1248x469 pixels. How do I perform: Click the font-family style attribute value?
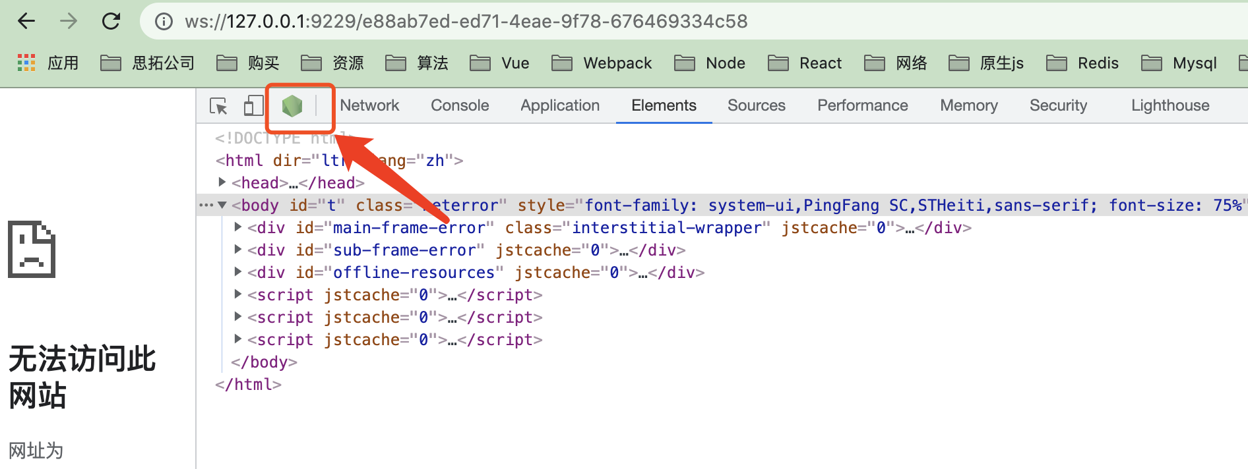tap(913, 205)
